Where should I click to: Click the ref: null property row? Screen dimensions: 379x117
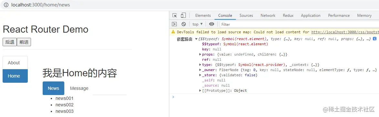[212, 59]
